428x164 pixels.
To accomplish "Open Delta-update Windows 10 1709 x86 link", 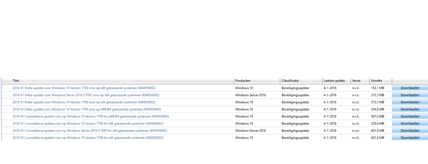I will coord(84,88).
